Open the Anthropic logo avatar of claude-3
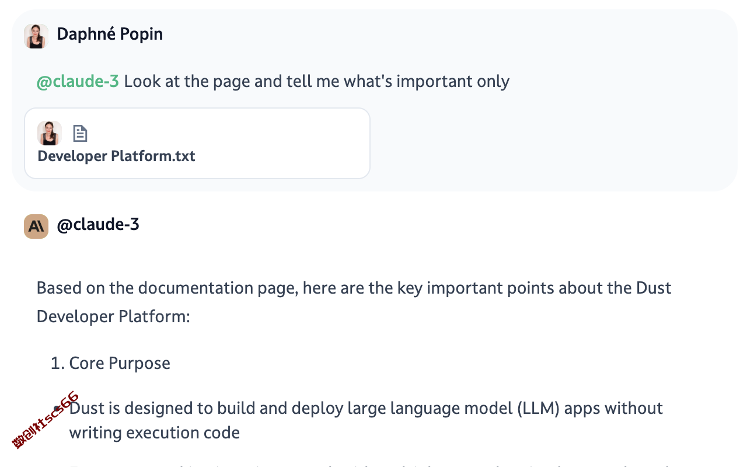 point(36,226)
